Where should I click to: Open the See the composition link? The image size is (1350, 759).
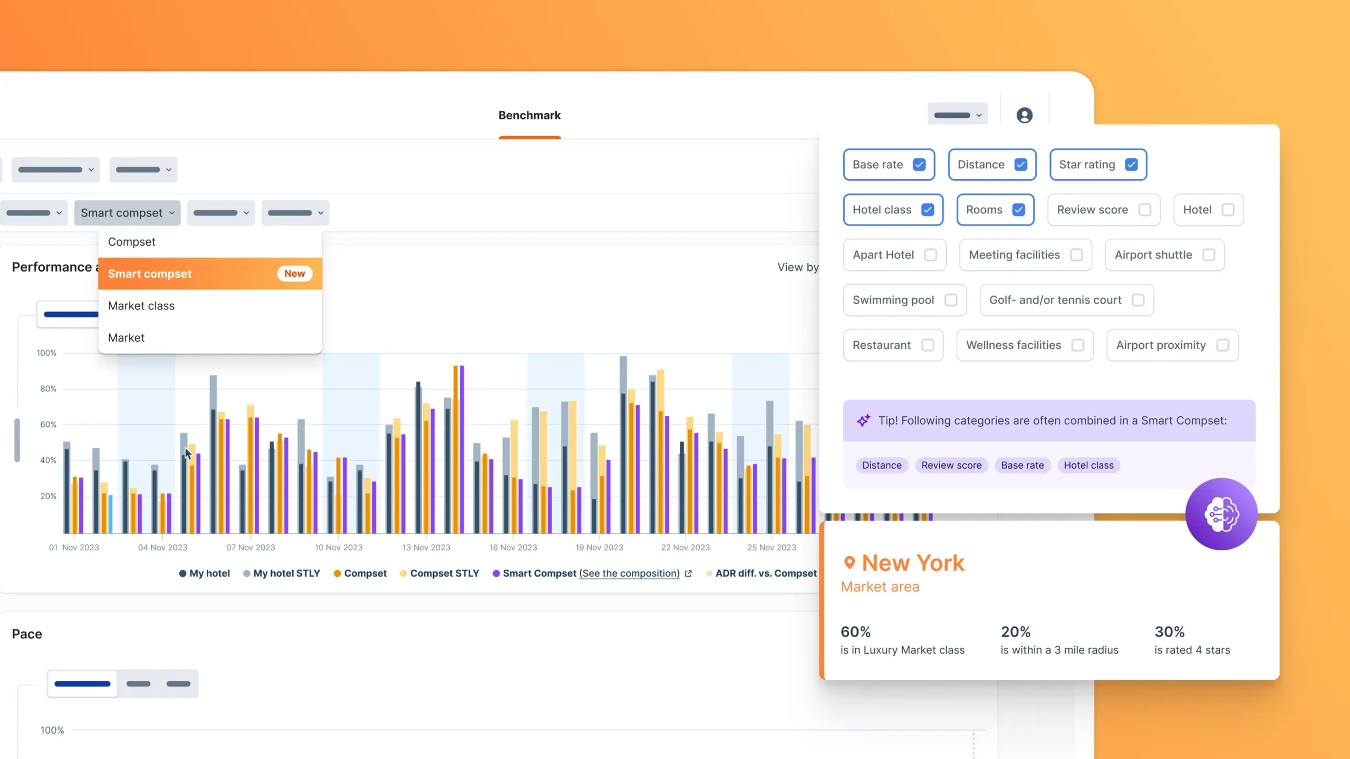click(x=629, y=573)
